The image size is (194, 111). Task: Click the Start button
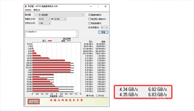tap(103, 32)
